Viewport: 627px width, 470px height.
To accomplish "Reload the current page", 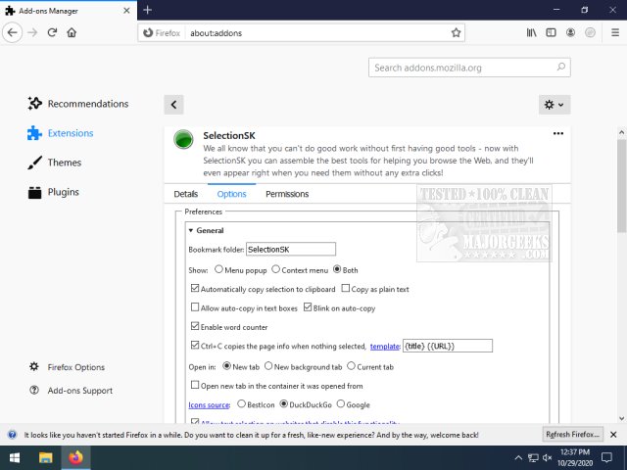I will [x=52, y=32].
